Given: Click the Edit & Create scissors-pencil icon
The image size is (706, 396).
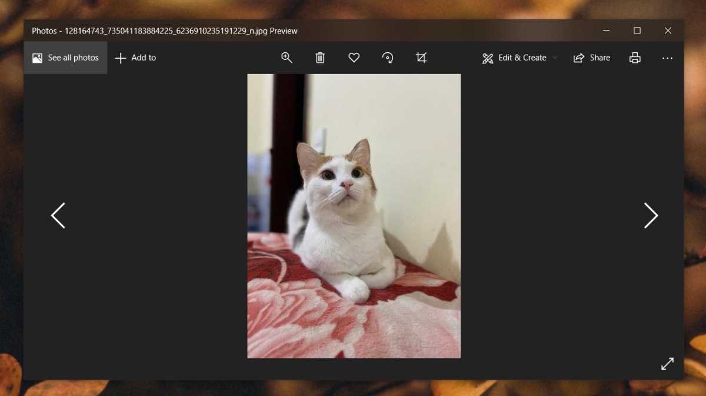Looking at the screenshot, I should [488, 58].
